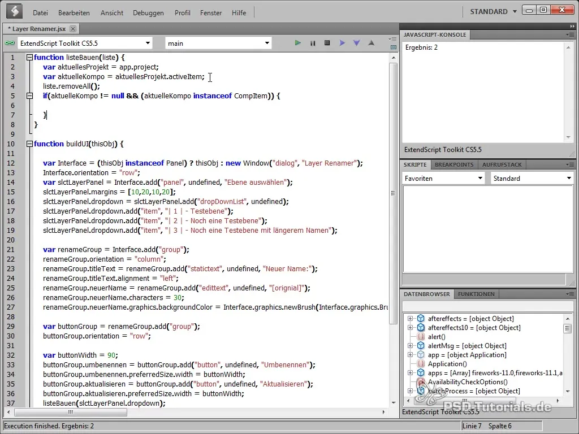The height and width of the screenshot is (434, 579).
Task: Stop script execution
Action: click(327, 43)
